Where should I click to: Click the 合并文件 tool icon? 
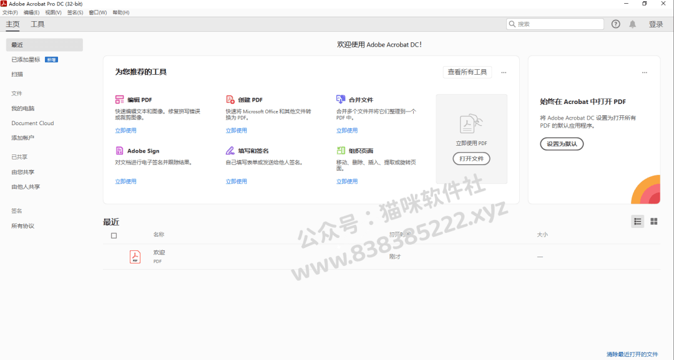point(341,100)
